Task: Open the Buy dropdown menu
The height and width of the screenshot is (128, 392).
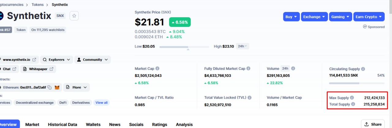Action: (291, 17)
